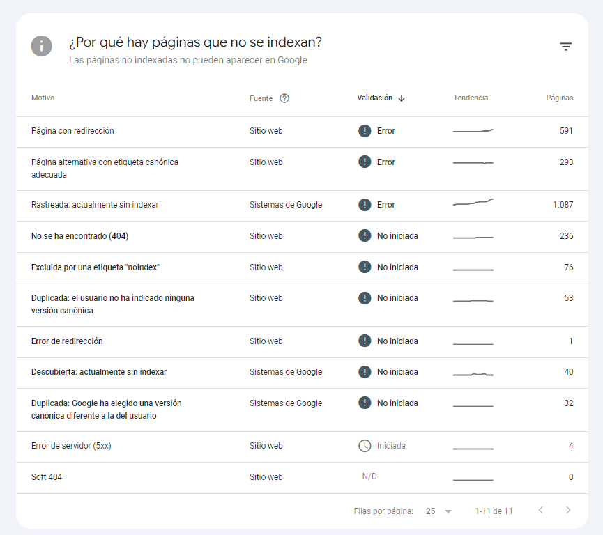Click trend sparkline for Rastreada row
The width and height of the screenshot is (603, 535).
(473, 203)
